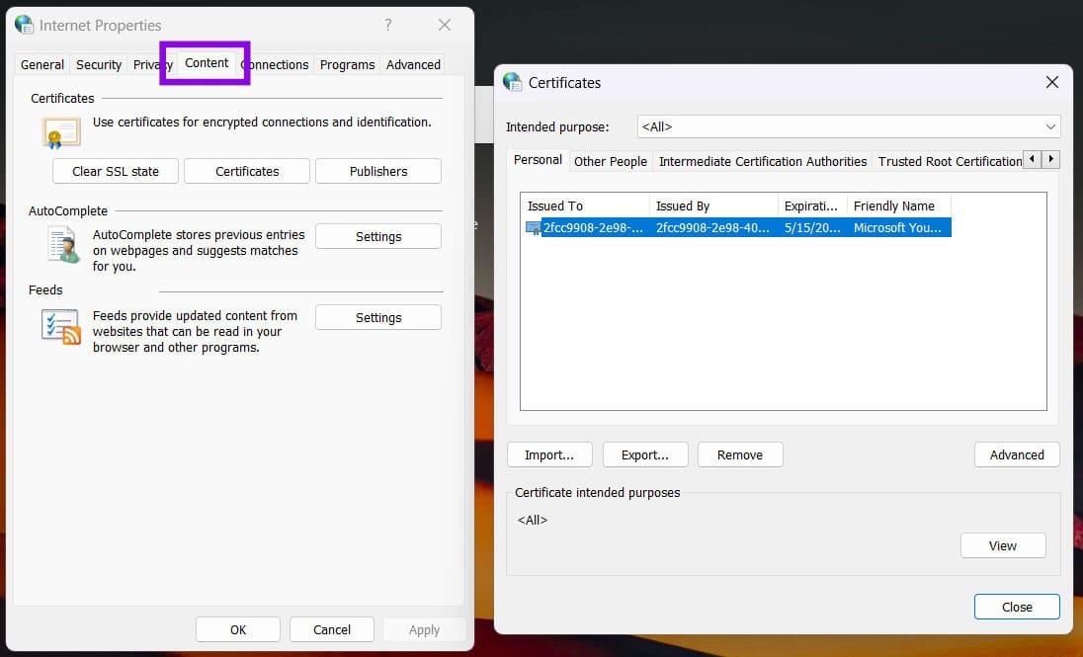Sort by the Issued By column header
Screen dimensions: 1083x657
pos(713,205)
